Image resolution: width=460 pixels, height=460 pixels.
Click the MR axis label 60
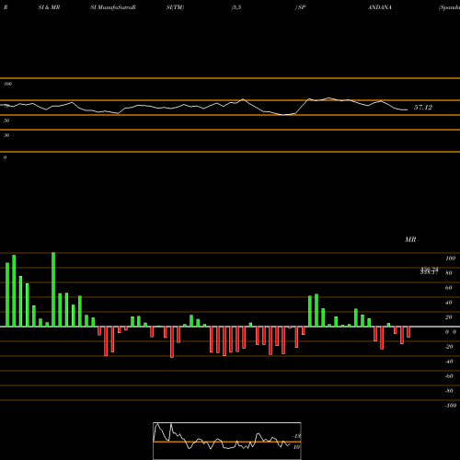[448, 288]
